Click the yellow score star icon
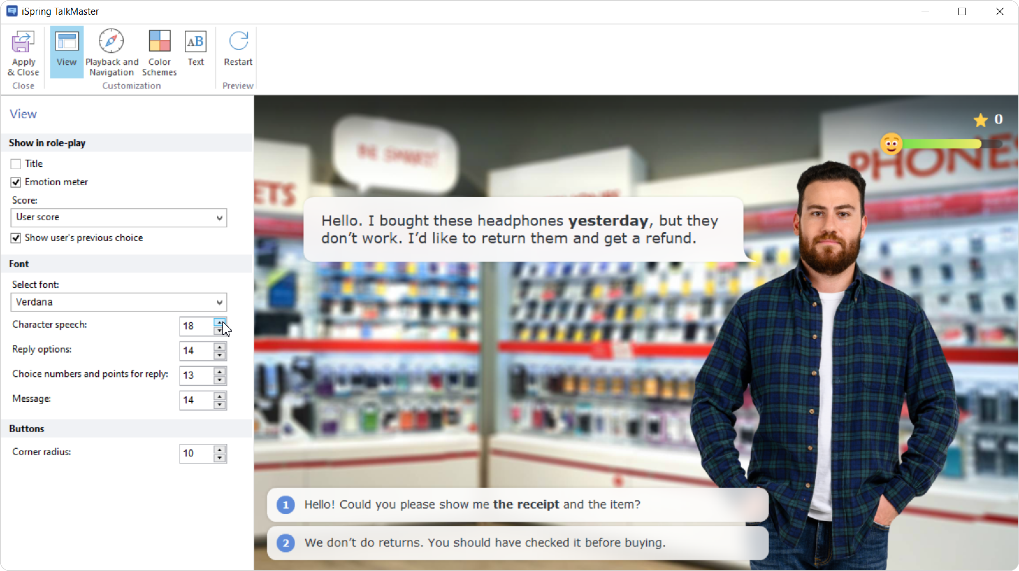Viewport: 1019px width, 571px height. click(981, 120)
